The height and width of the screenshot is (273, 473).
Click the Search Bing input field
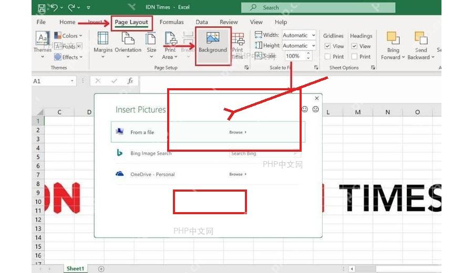point(265,153)
